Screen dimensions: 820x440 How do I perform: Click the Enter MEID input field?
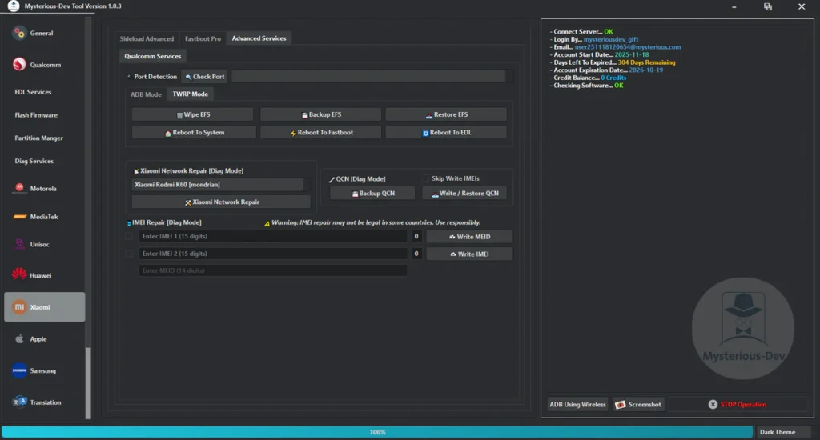(272, 271)
